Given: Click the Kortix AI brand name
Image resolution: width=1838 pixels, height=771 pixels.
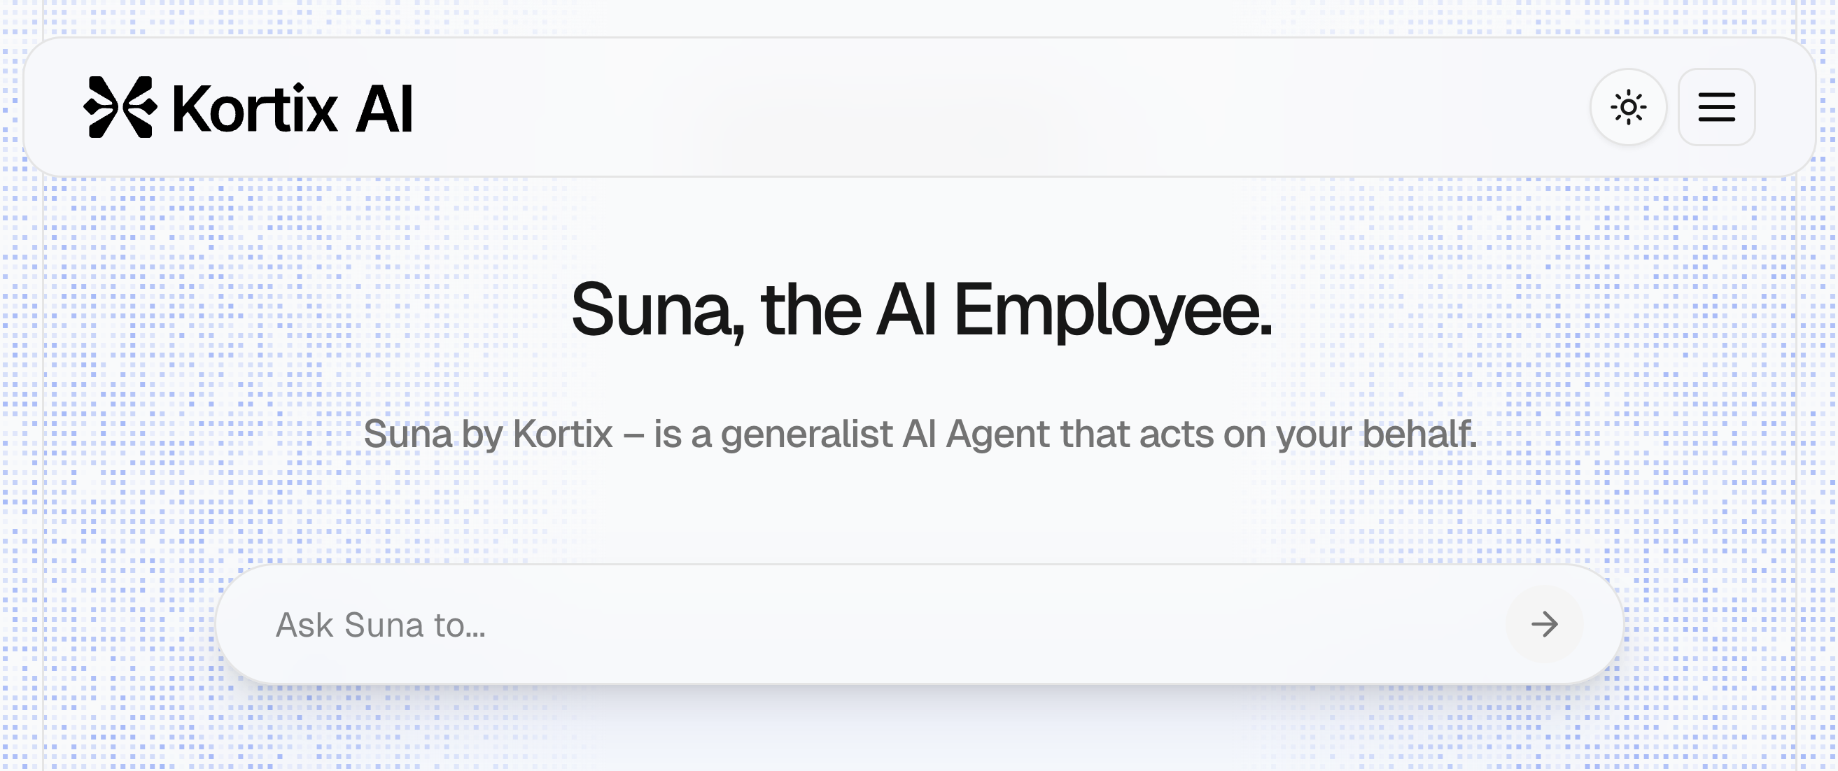Looking at the screenshot, I should coord(293,108).
